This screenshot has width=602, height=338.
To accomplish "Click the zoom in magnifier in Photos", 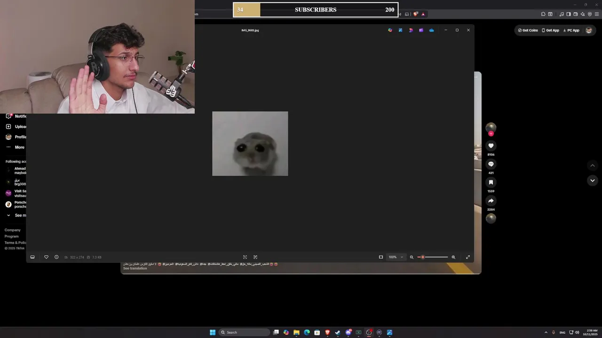I will tap(453, 257).
